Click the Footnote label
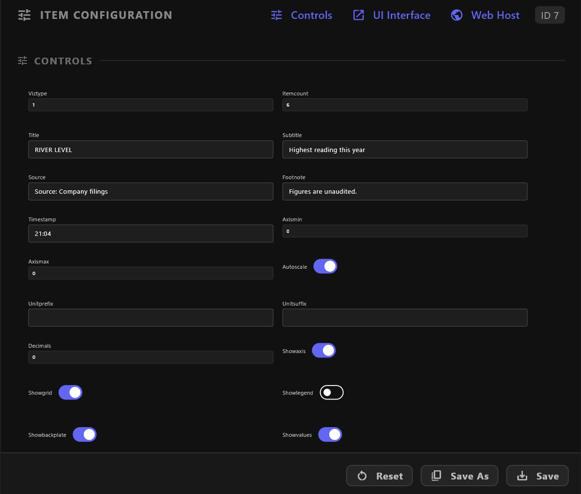The height and width of the screenshot is (494, 581). pos(294,177)
